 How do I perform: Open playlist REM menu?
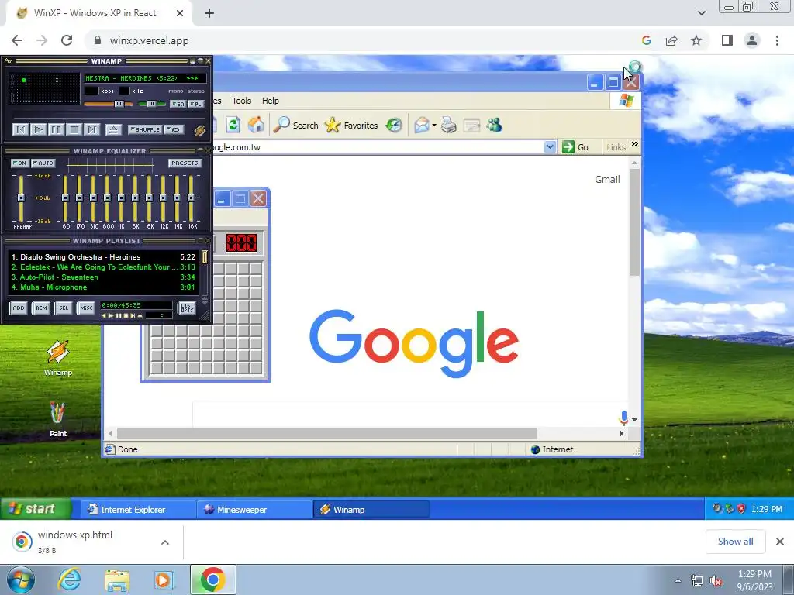[41, 308]
